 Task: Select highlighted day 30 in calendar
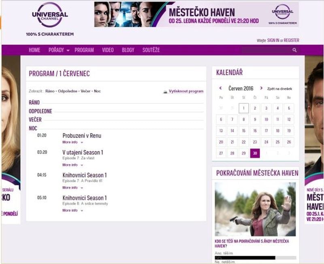point(255,153)
